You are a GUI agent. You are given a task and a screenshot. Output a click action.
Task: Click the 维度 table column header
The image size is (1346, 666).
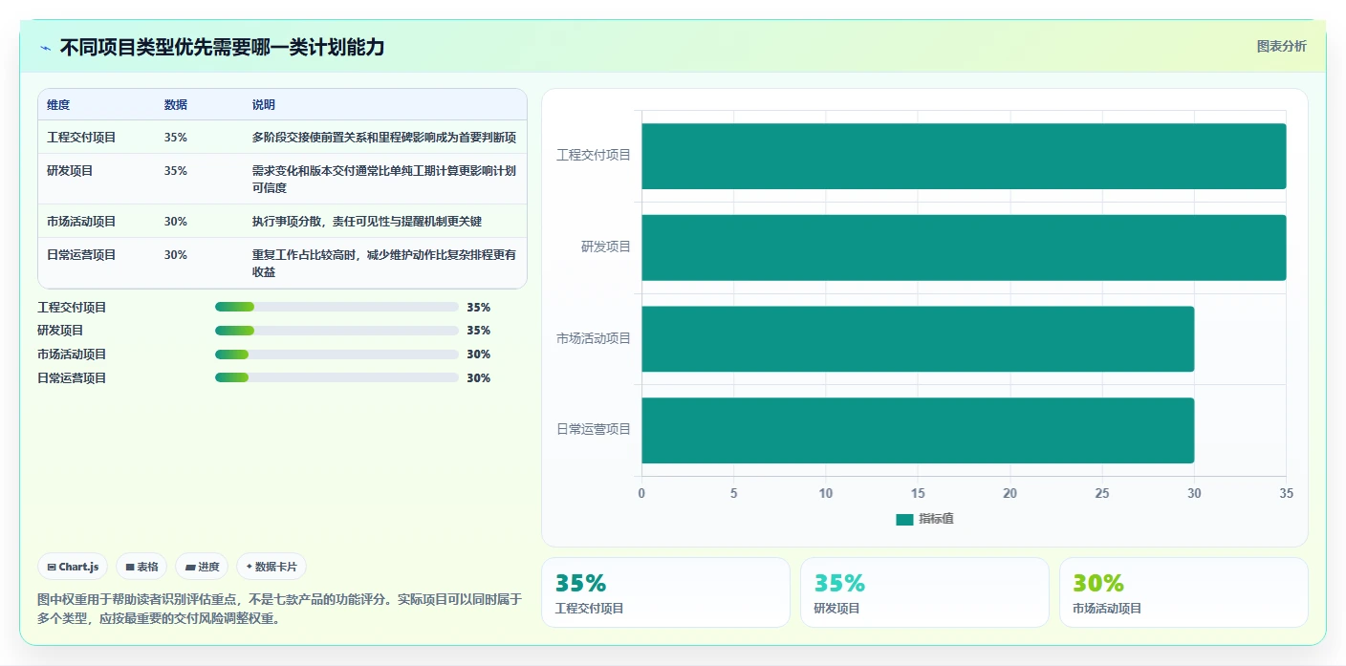(x=58, y=105)
